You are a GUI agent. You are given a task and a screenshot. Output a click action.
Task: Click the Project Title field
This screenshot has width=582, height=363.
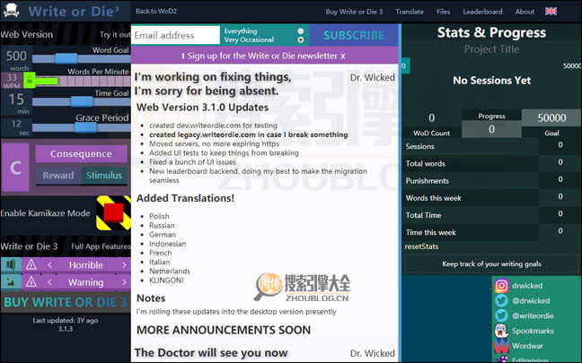(x=491, y=49)
